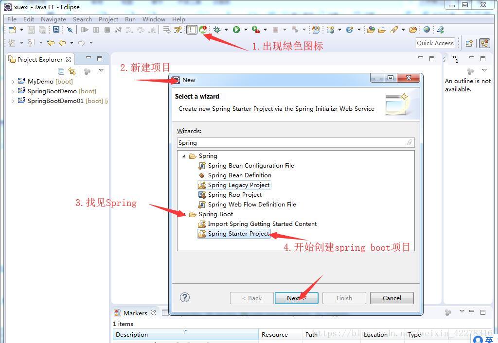The width and height of the screenshot is (498, 343).
Task: Click the blue S wizard icon in toolbar
Action: (x=350, y=30)
